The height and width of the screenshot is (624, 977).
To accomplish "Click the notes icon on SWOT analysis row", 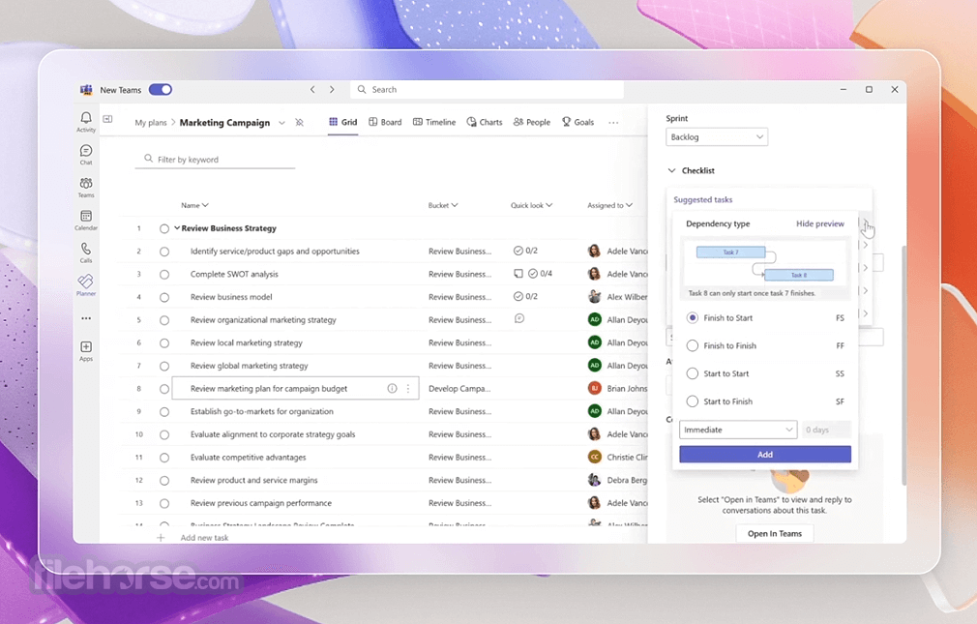I will pos(518,274).
